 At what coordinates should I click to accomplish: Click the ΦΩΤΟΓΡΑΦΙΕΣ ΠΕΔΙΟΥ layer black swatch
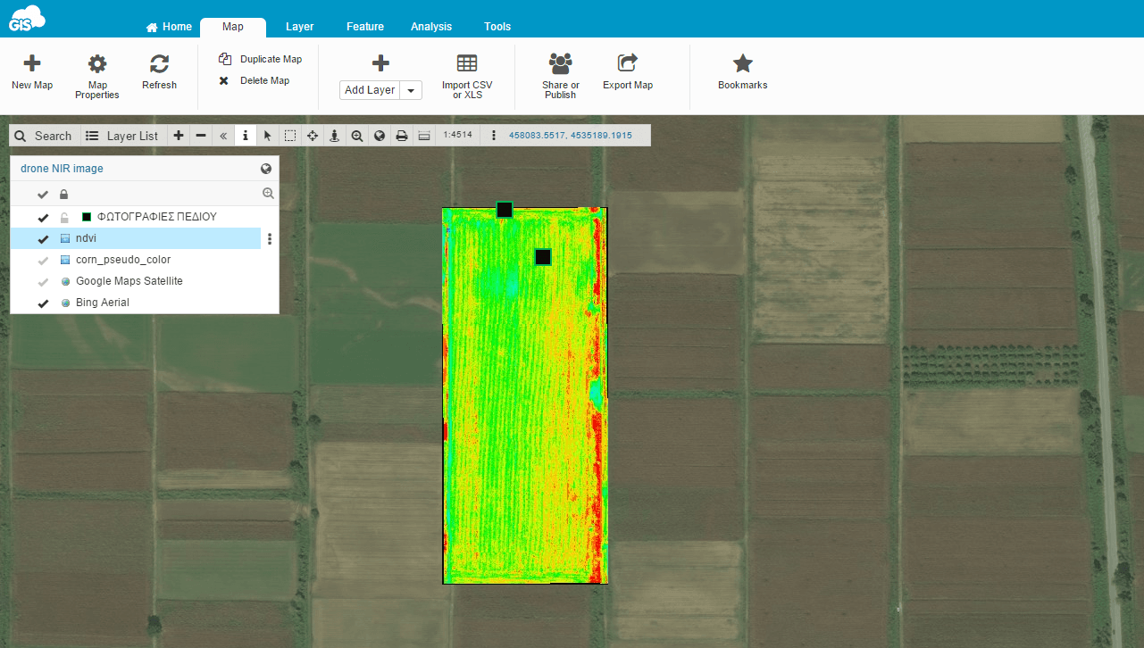coord(87,217)
